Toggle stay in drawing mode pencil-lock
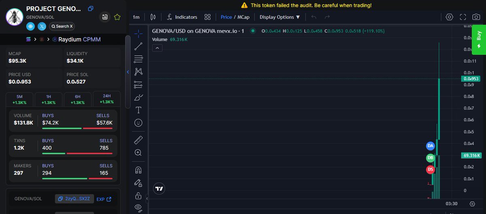Image resolution: width=486 pixels, height=214 pixels. tap(139, 183)
